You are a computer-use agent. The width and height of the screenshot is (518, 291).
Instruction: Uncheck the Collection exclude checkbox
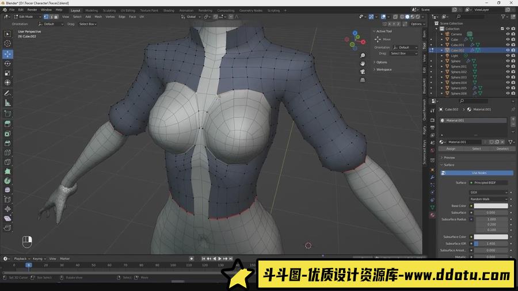pyautogui.click(x=502, y=29)
